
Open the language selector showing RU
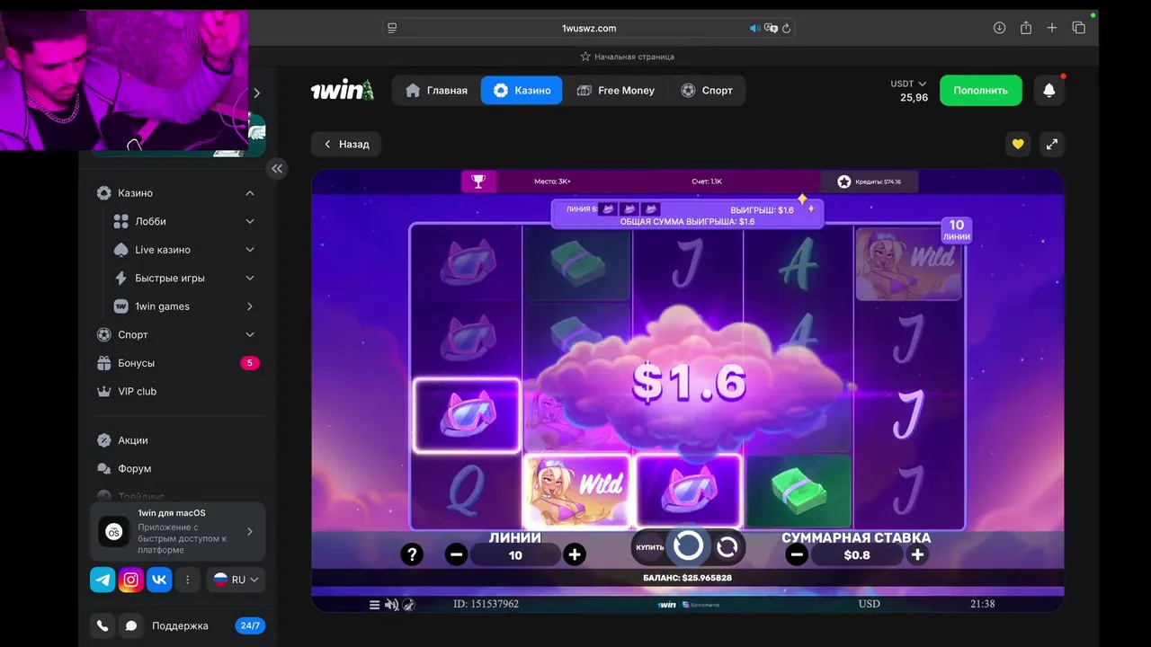236,580
